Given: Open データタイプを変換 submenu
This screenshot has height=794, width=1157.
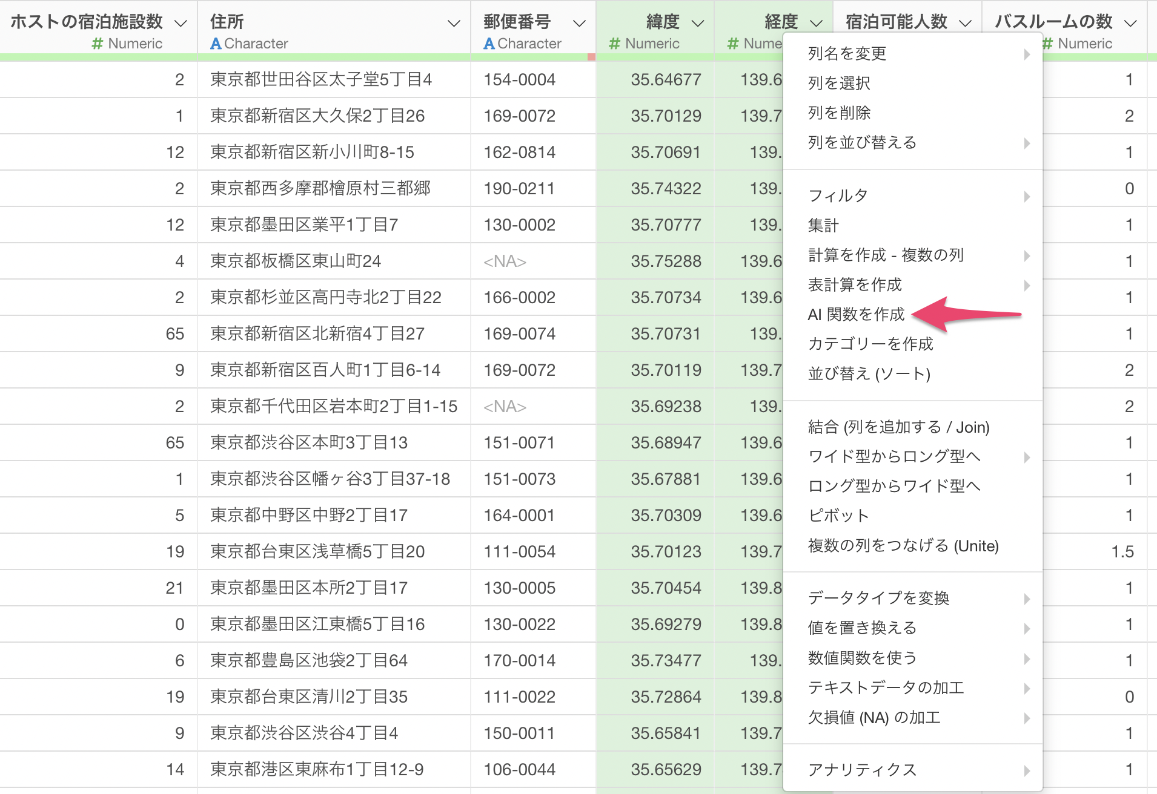Looking at the screenshot, I should tap(878, 598).
